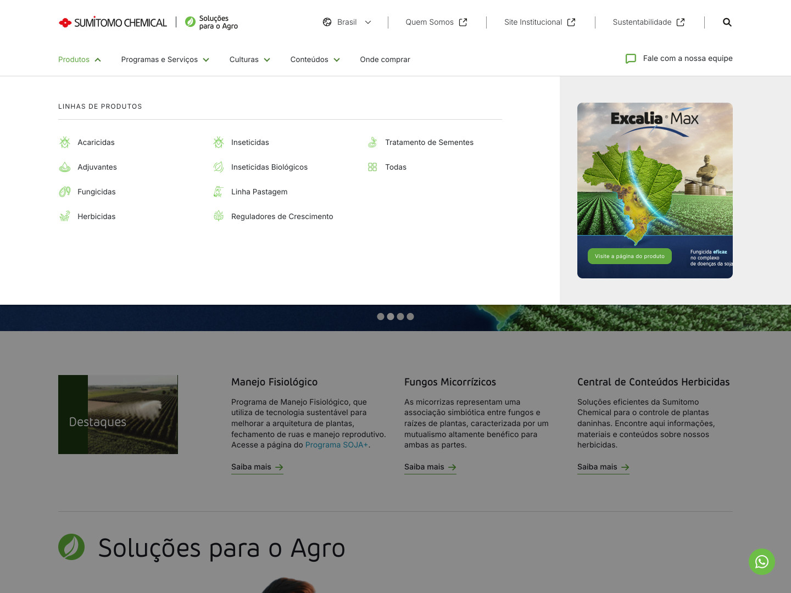Viewport: 791px width, 593px height.
Task: Open the Culturas menu
Action: 244,59
